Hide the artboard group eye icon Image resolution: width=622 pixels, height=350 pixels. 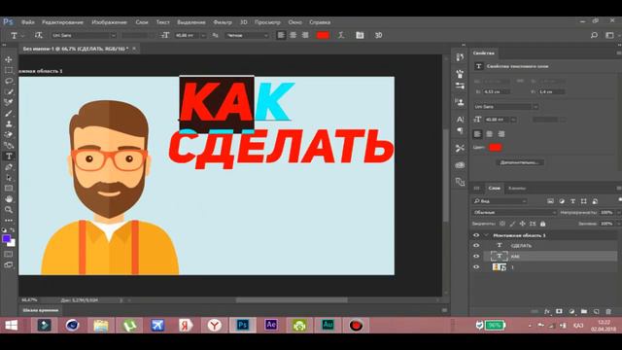pyautogui.click(x=476, y=235)
